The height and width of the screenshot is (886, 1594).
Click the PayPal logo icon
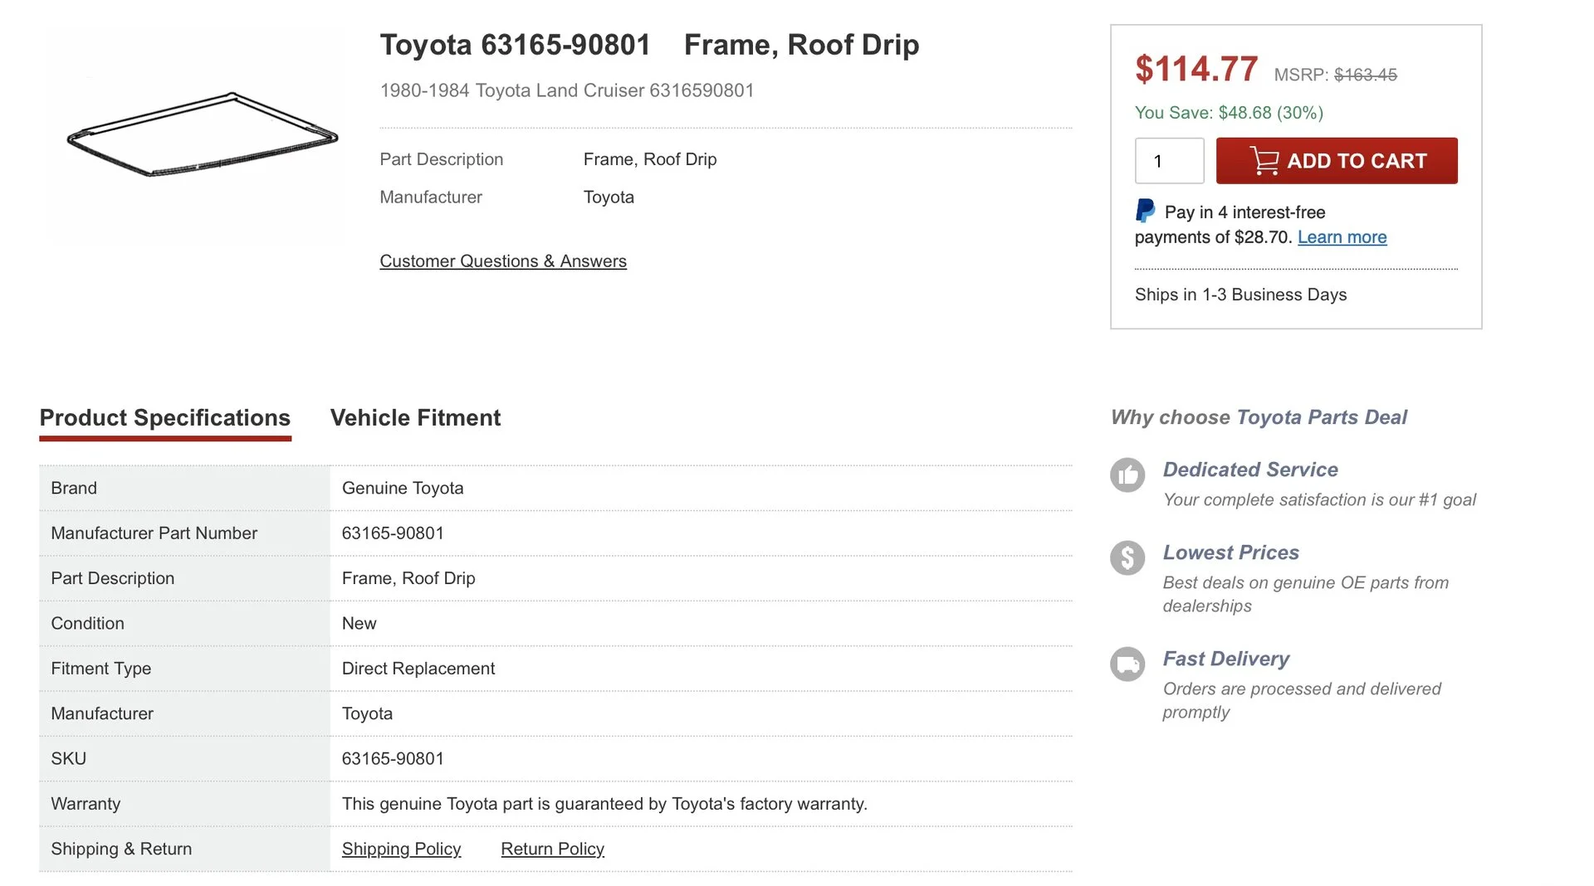(1145, 211)
